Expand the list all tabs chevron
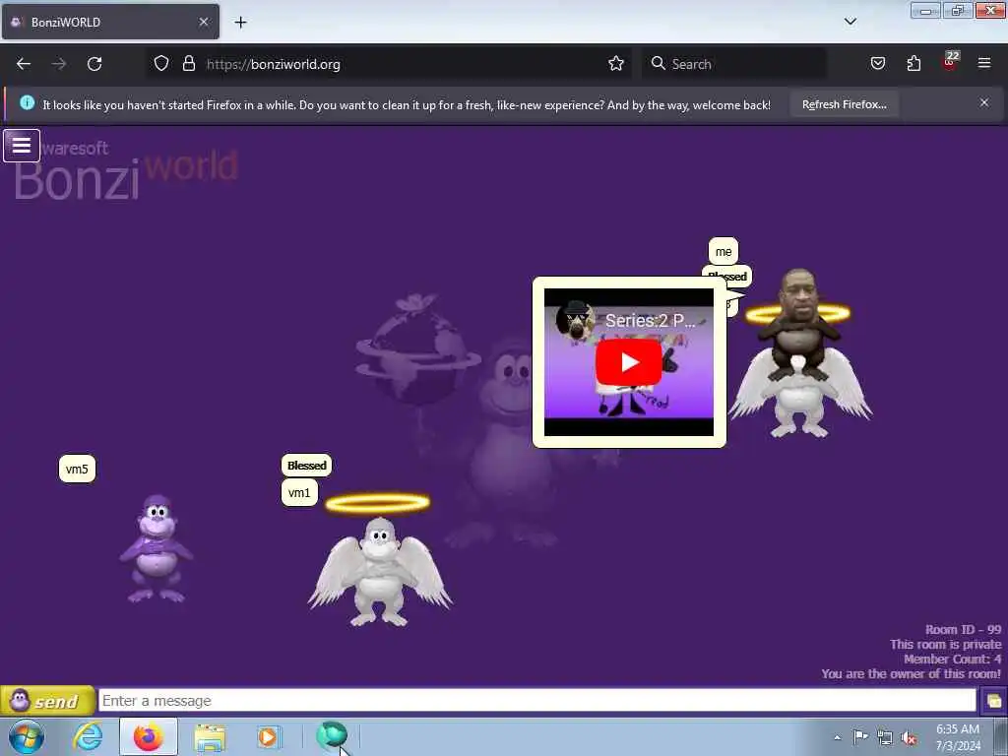1008x756 pixels. point(850,22)
